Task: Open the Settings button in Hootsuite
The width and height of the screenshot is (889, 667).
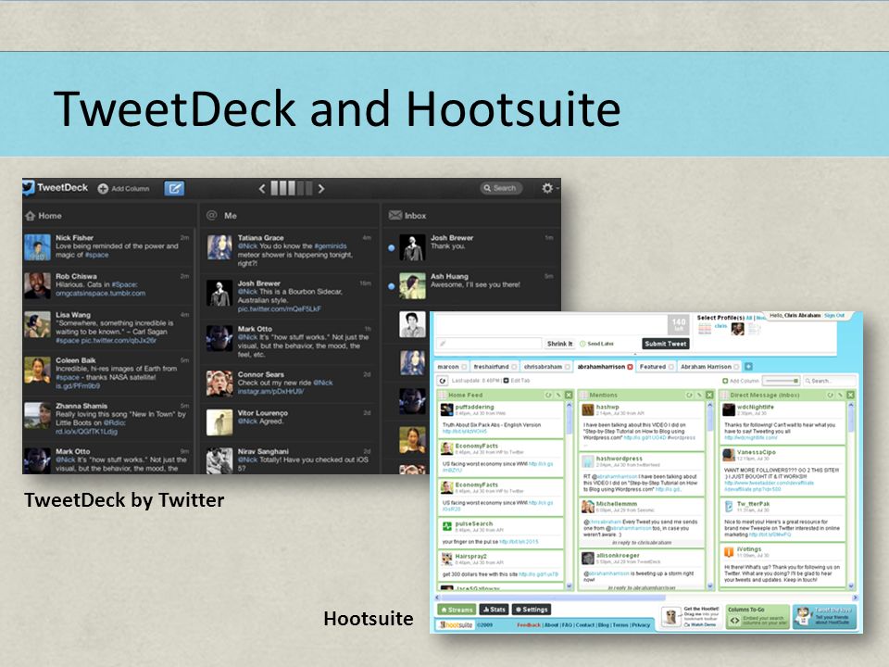Action: [532, 610]
